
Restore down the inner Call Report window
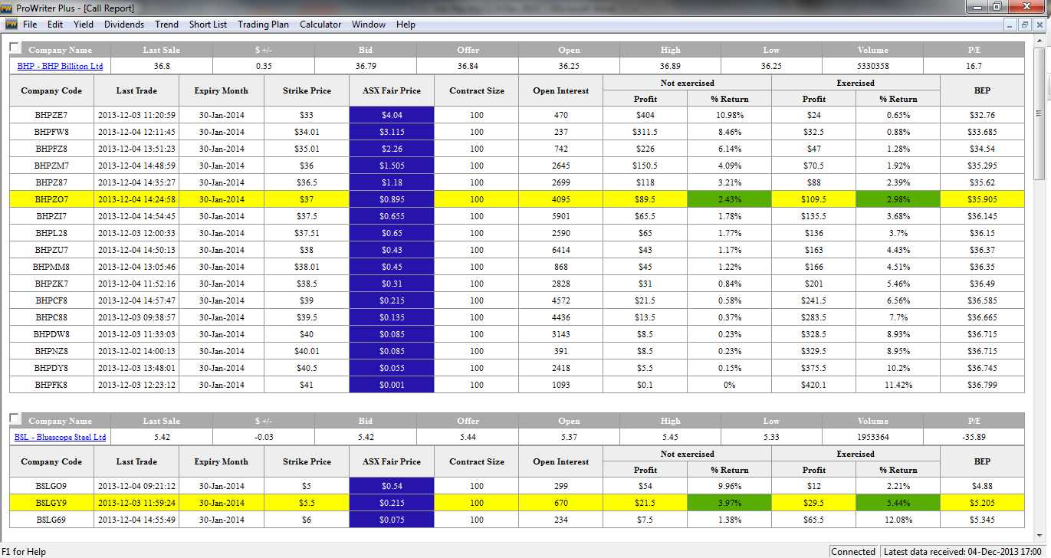click(1025, 25)
